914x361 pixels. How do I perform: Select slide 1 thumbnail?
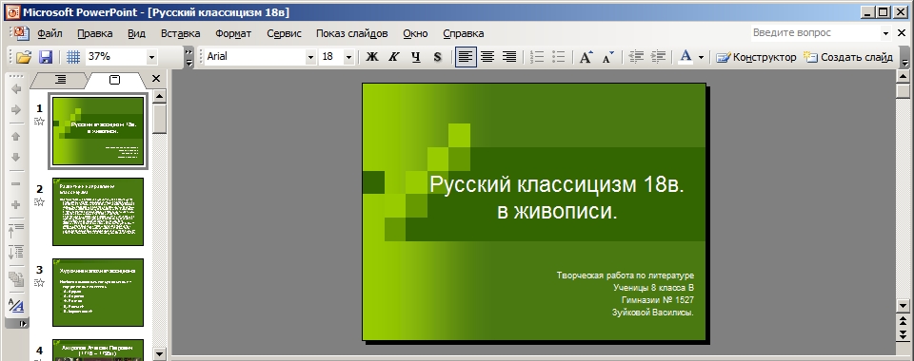(x=98, y=131)
